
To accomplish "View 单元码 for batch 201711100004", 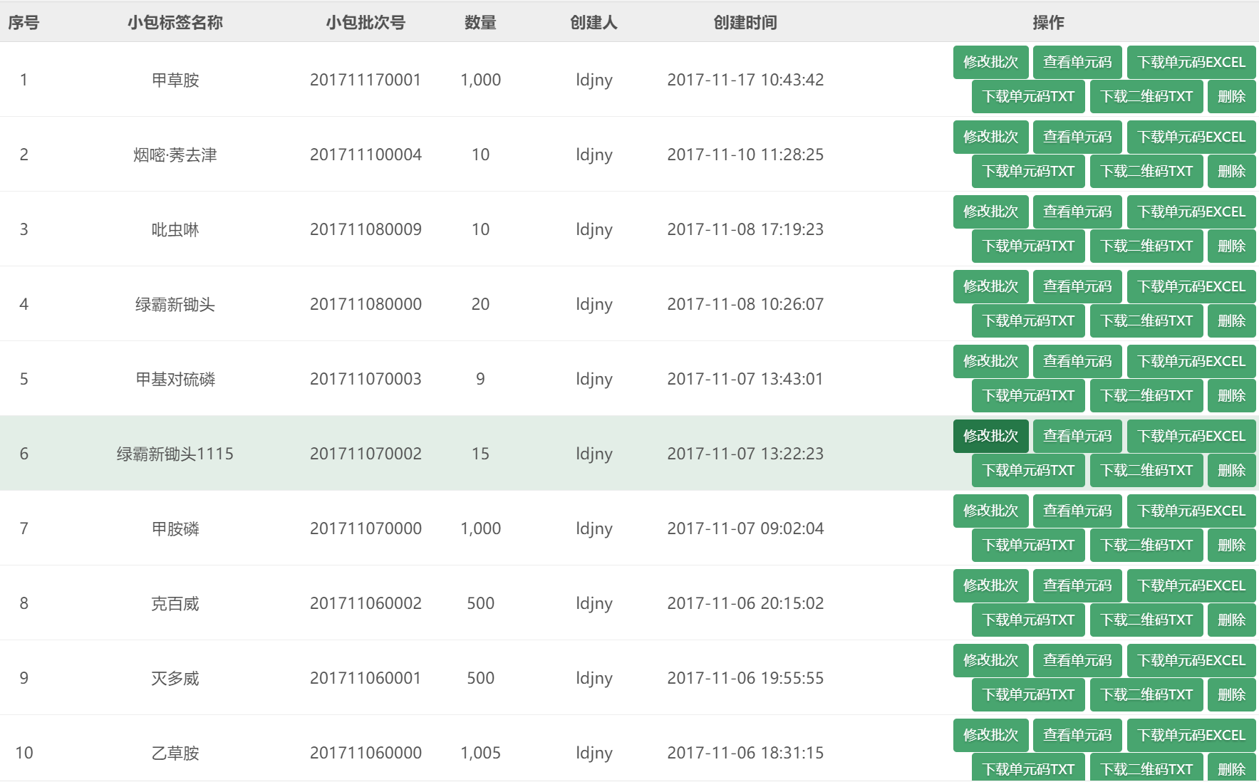I will point(1077,137).
